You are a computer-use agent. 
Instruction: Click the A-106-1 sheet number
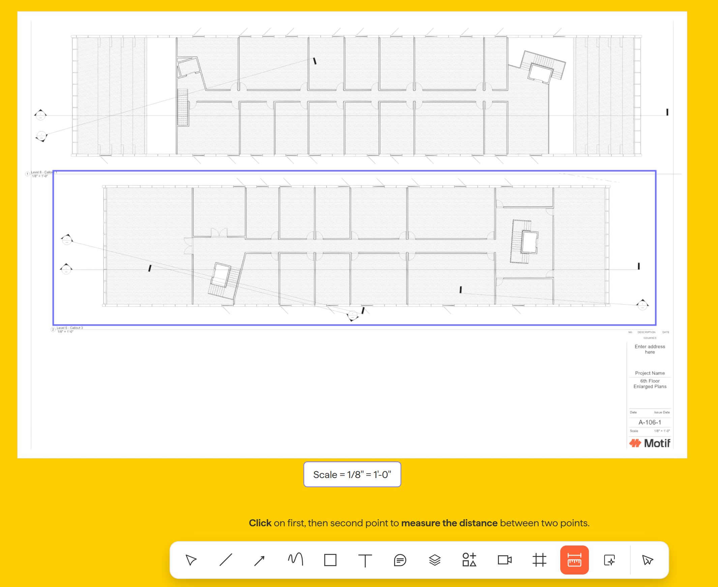tap(650, 422)
